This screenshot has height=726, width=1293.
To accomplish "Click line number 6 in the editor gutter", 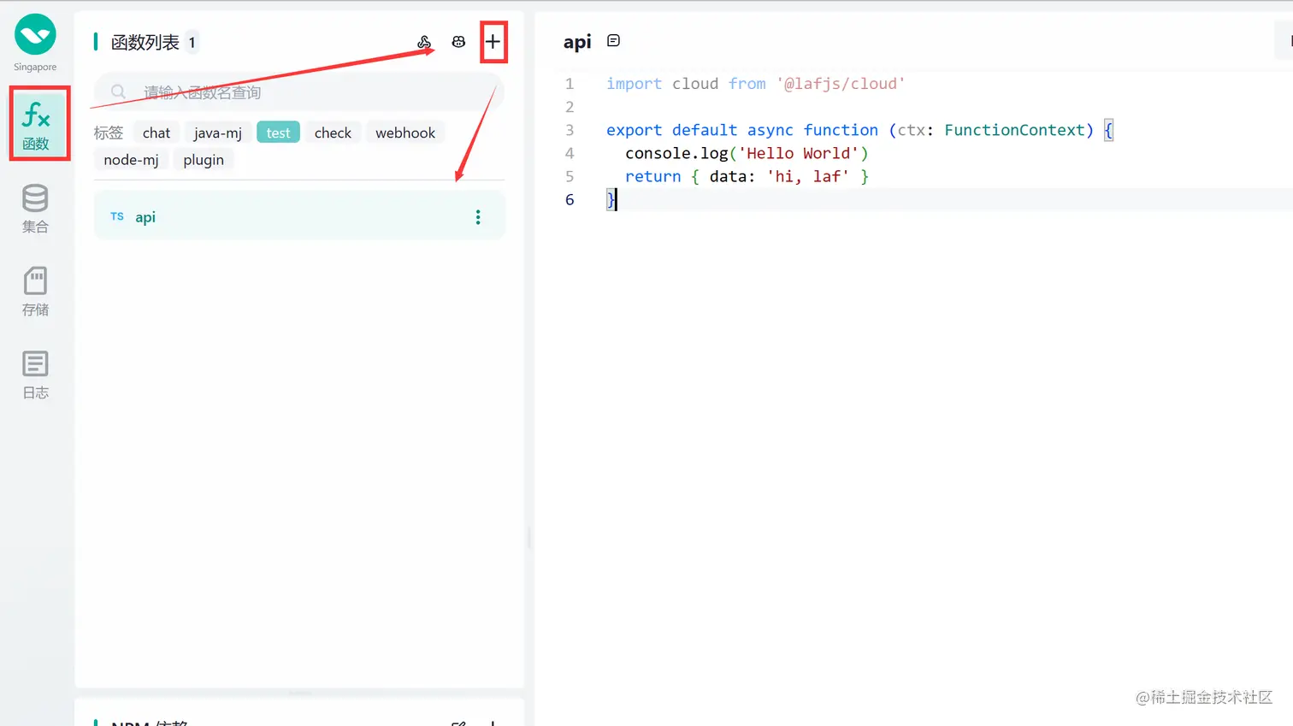I will pyautogui.click(x=570, y=199).
